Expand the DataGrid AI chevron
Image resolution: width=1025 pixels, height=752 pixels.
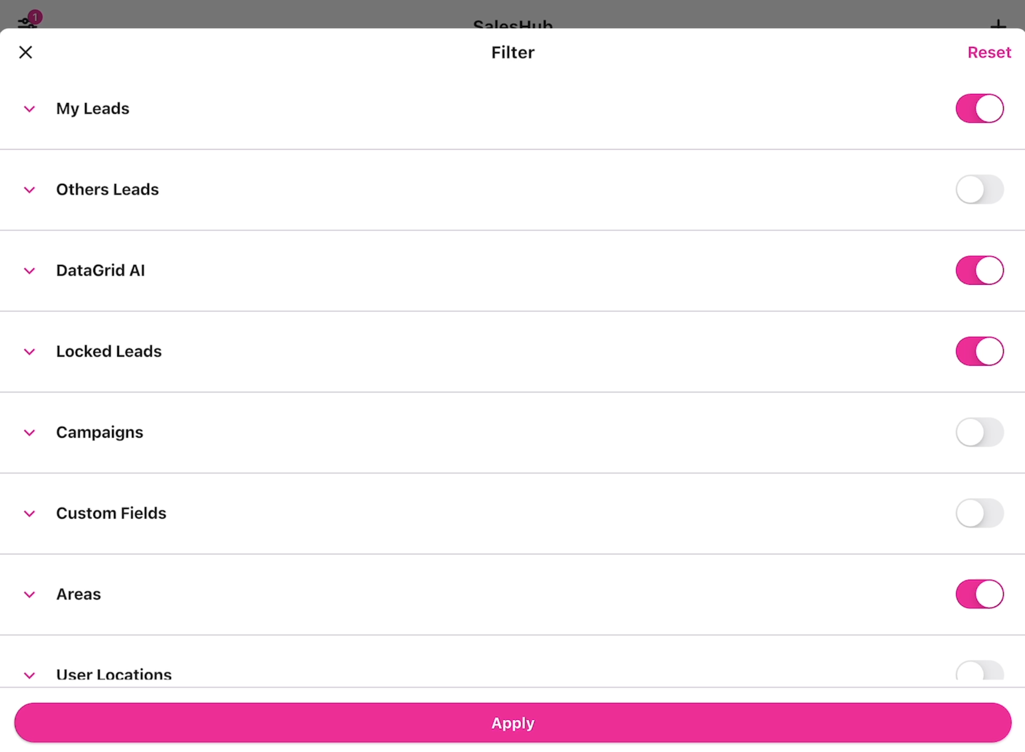click(x=30, y=271)
